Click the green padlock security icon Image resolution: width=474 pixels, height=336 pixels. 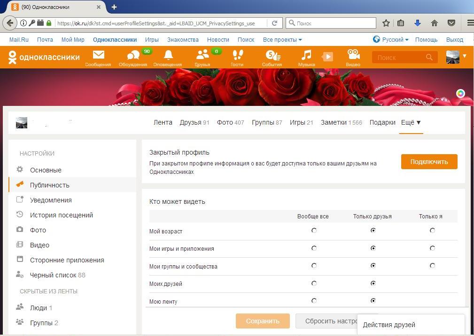(49, 23)
